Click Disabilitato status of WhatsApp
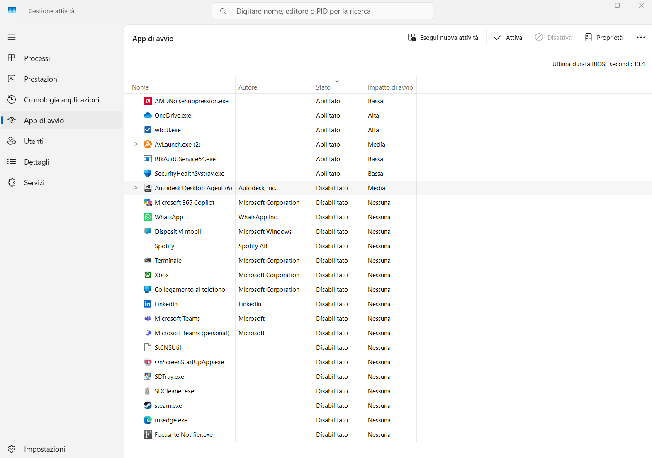This screenshot has width=652, height=458. pyautogui.click(x=332, y=217)
